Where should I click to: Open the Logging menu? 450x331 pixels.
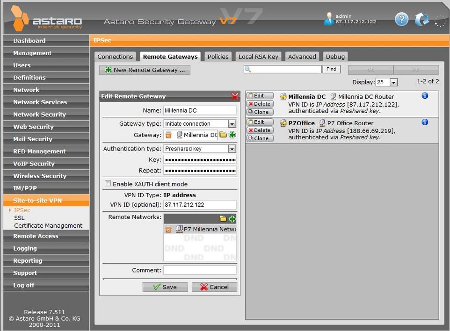[x=46, y=248]
